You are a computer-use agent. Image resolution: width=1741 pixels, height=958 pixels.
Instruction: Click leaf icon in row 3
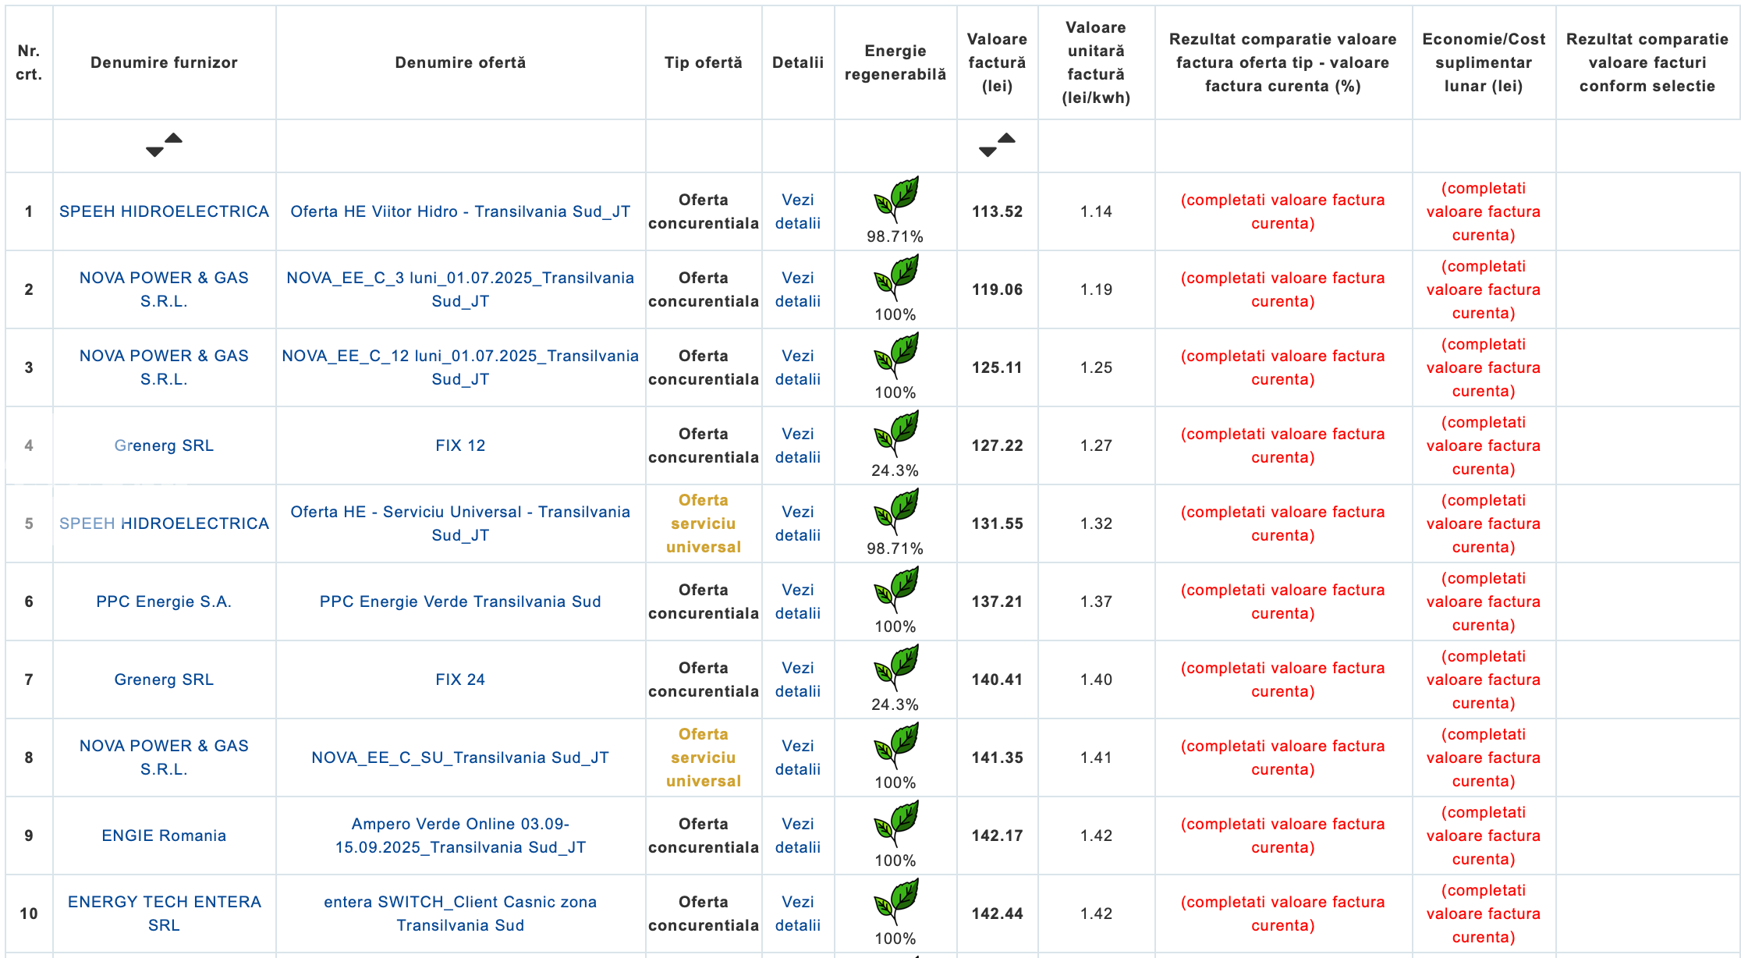tap(895, 356)
